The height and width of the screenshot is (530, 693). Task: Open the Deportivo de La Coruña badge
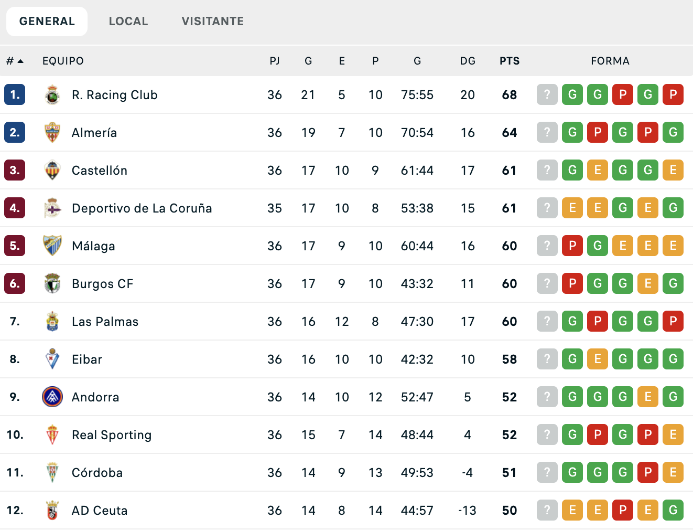coord(52,208)
